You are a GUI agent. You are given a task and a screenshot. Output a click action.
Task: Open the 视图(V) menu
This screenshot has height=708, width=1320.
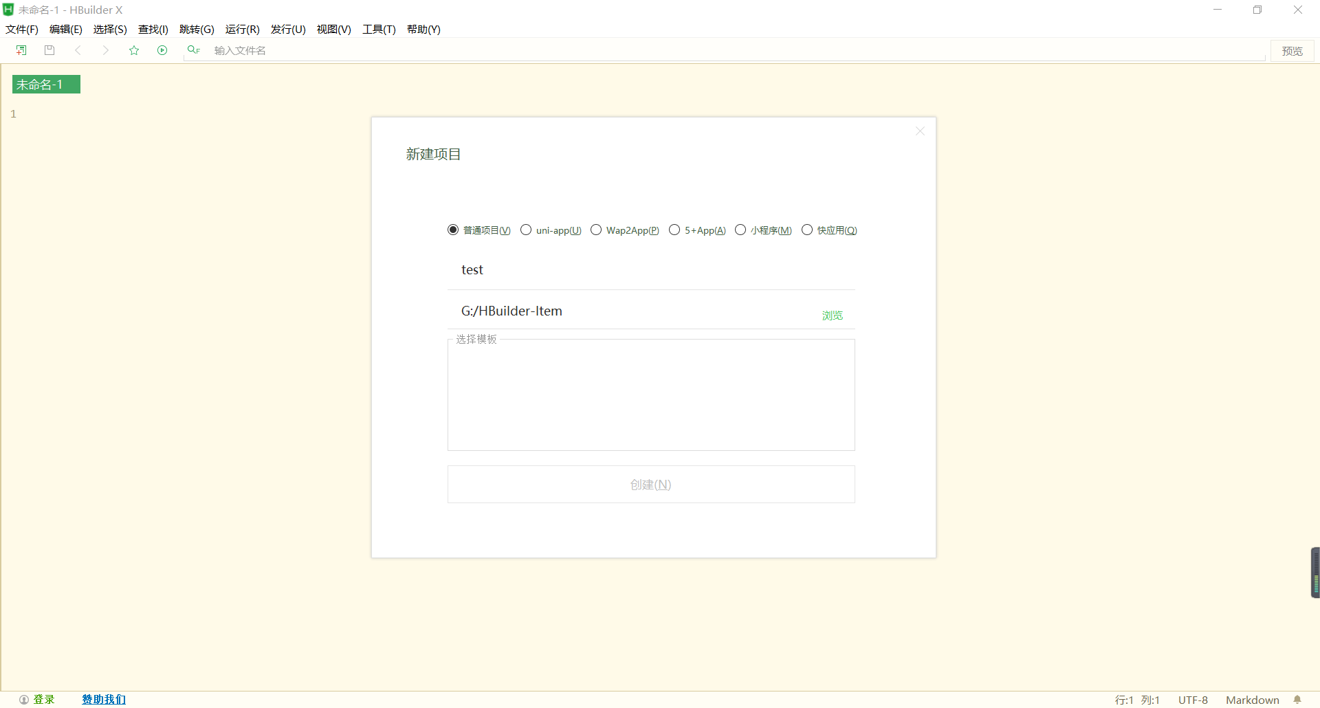[x=334, y=29]
